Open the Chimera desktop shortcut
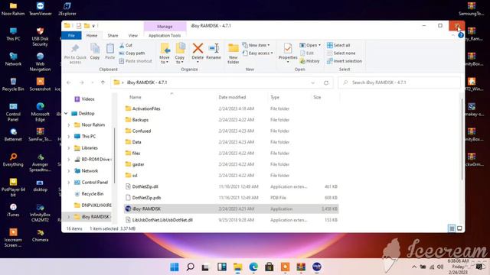This screenshot has height=275, width=490. coord(40,235)
